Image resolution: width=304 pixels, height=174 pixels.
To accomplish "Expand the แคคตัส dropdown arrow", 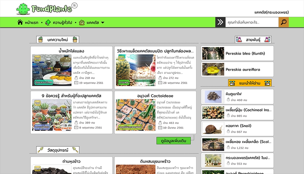I will pyautogui.click(x=103, y=23).
